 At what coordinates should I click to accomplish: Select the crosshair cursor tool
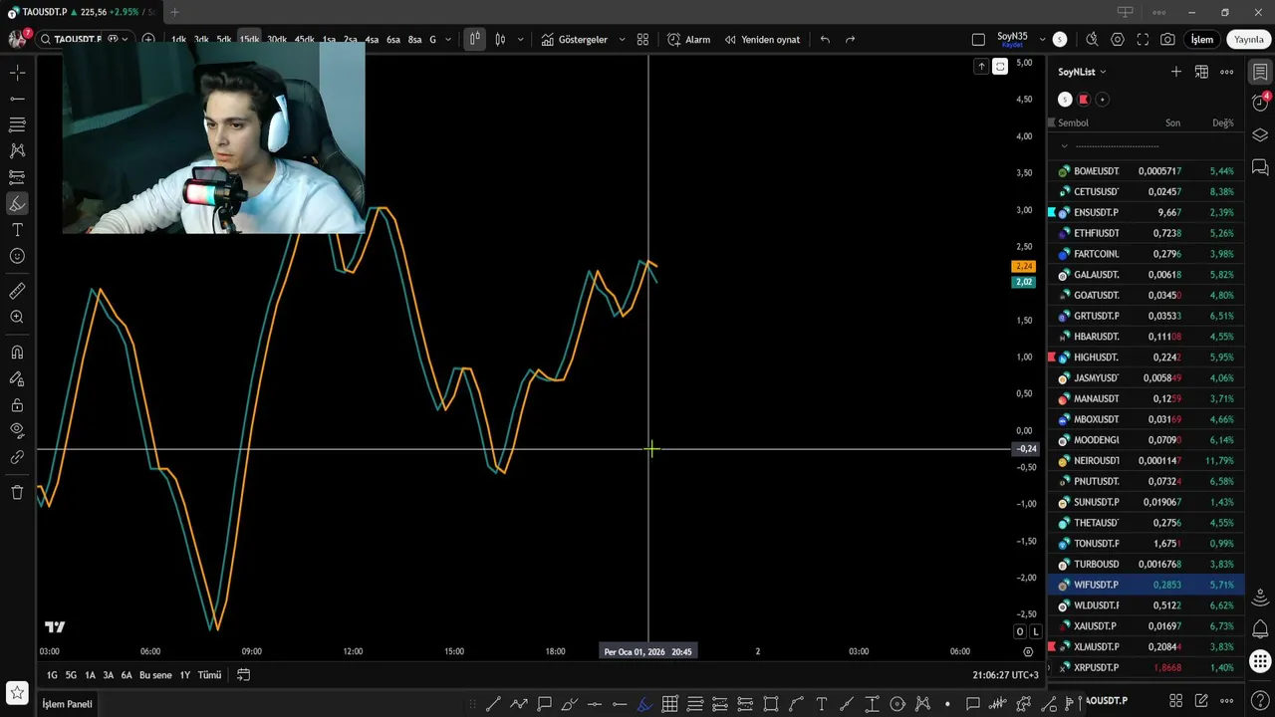pos(17,73)
